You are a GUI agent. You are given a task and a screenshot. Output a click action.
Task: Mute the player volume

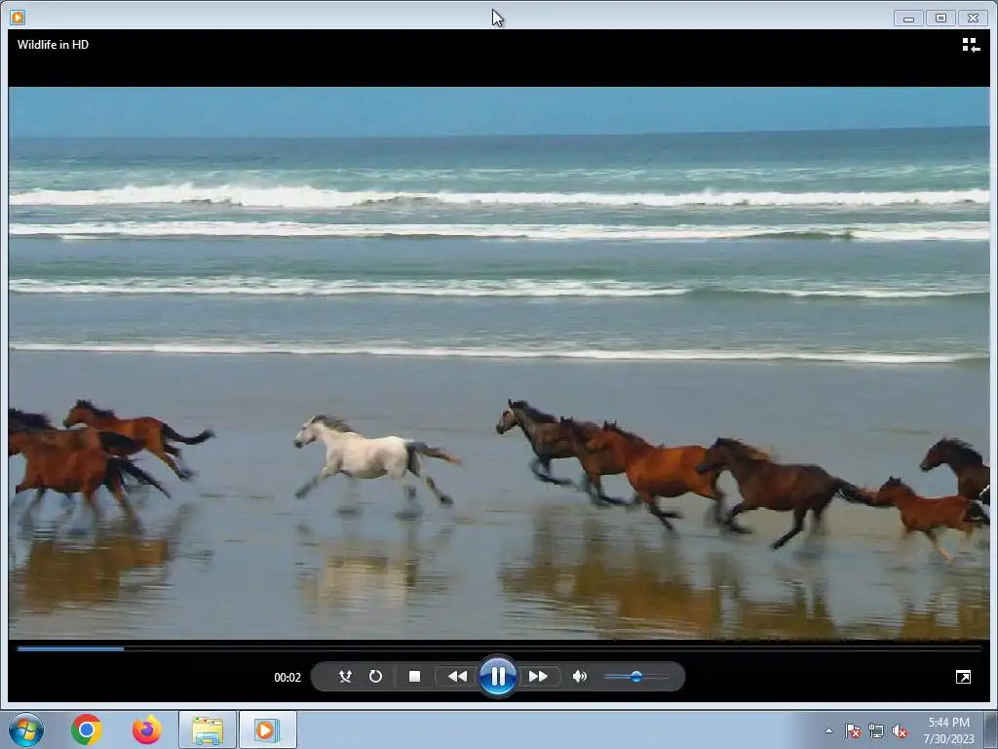tap(579, 677)
